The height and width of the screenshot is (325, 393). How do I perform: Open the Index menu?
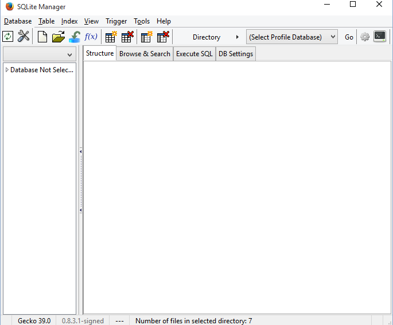point(69,21)
